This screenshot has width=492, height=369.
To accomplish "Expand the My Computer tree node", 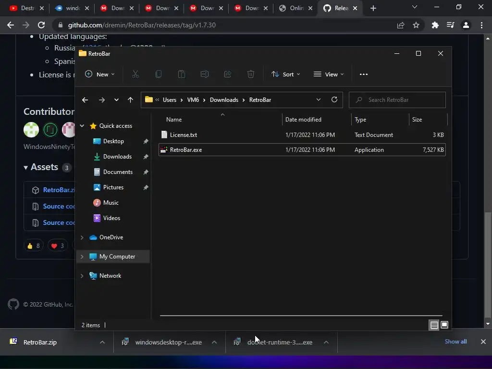I will click(x=82, y=257).
